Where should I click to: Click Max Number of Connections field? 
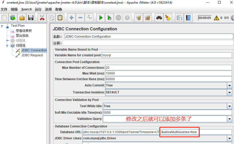click(169, 68)
